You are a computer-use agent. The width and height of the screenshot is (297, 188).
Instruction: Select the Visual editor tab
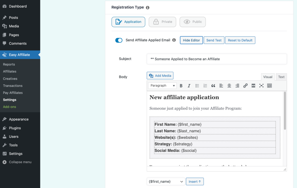(x=268, y=77)
